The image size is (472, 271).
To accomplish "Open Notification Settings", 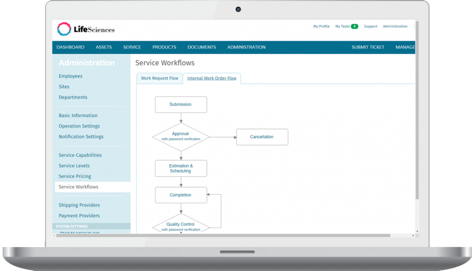I will [x=81, y=136].
